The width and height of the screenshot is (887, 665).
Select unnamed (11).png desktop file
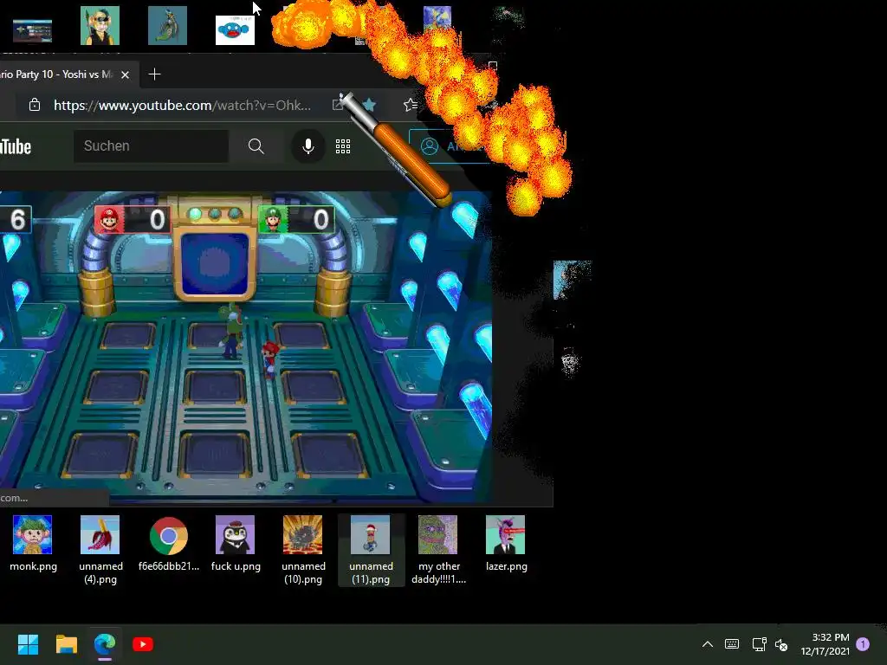pos(371,550)
